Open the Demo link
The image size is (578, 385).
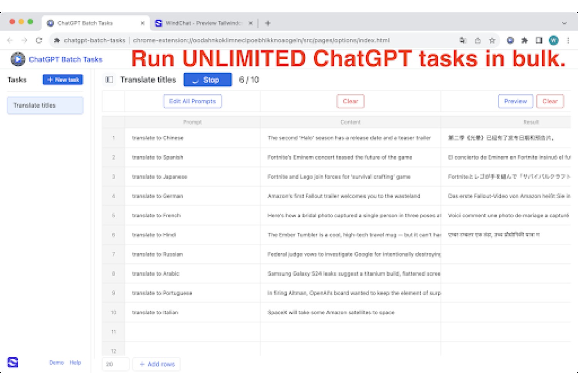57,362
